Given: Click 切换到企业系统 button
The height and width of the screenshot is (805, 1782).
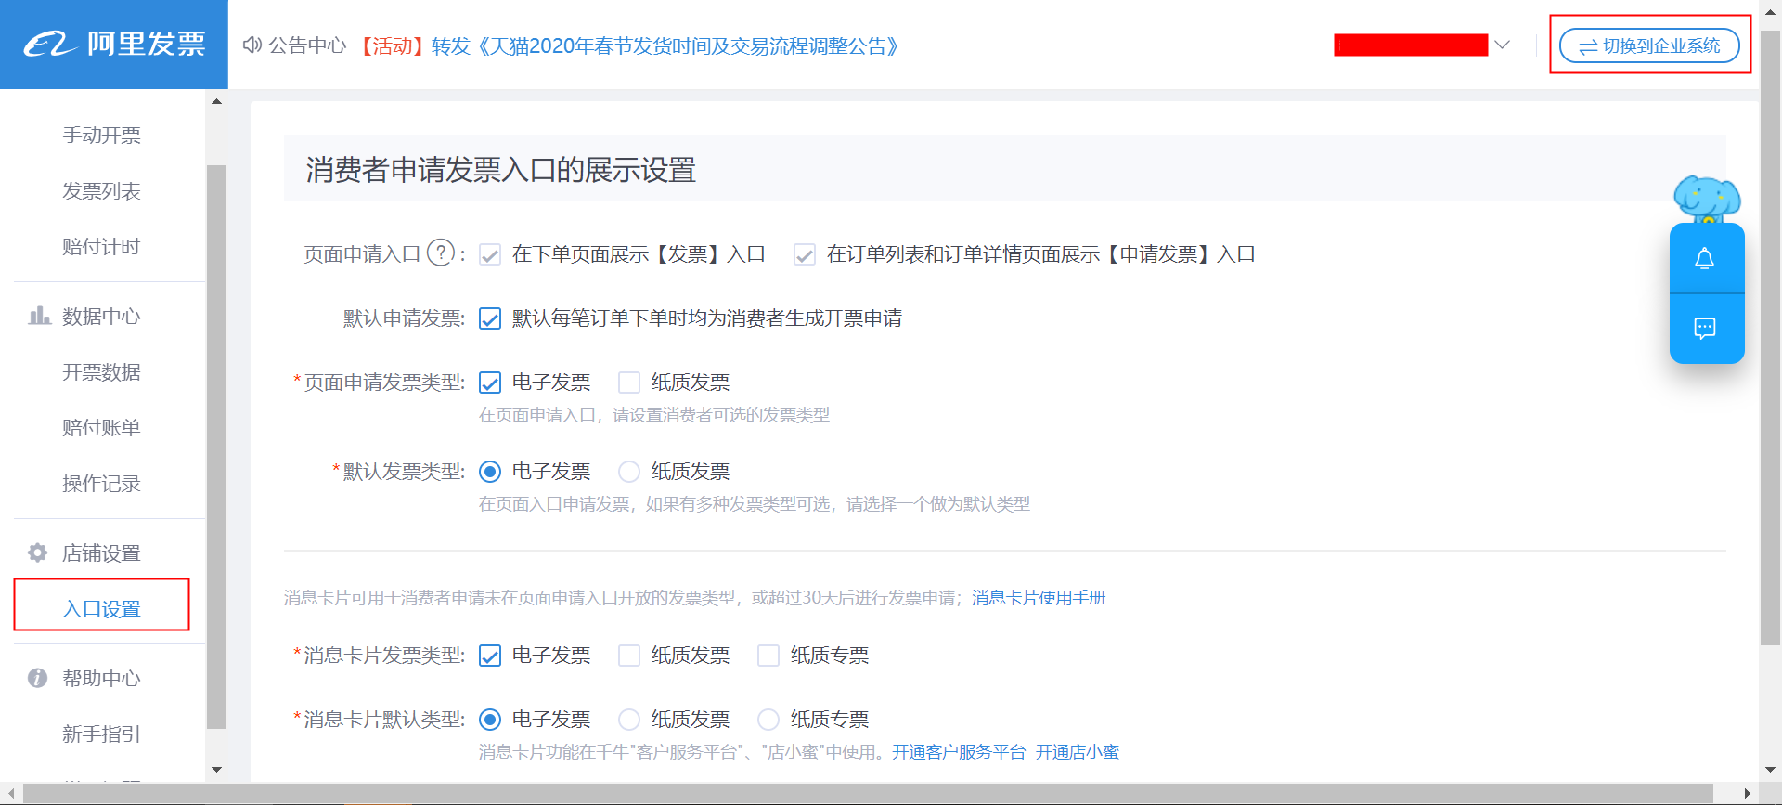Looking at the screenshot, I should point(1649,45).
